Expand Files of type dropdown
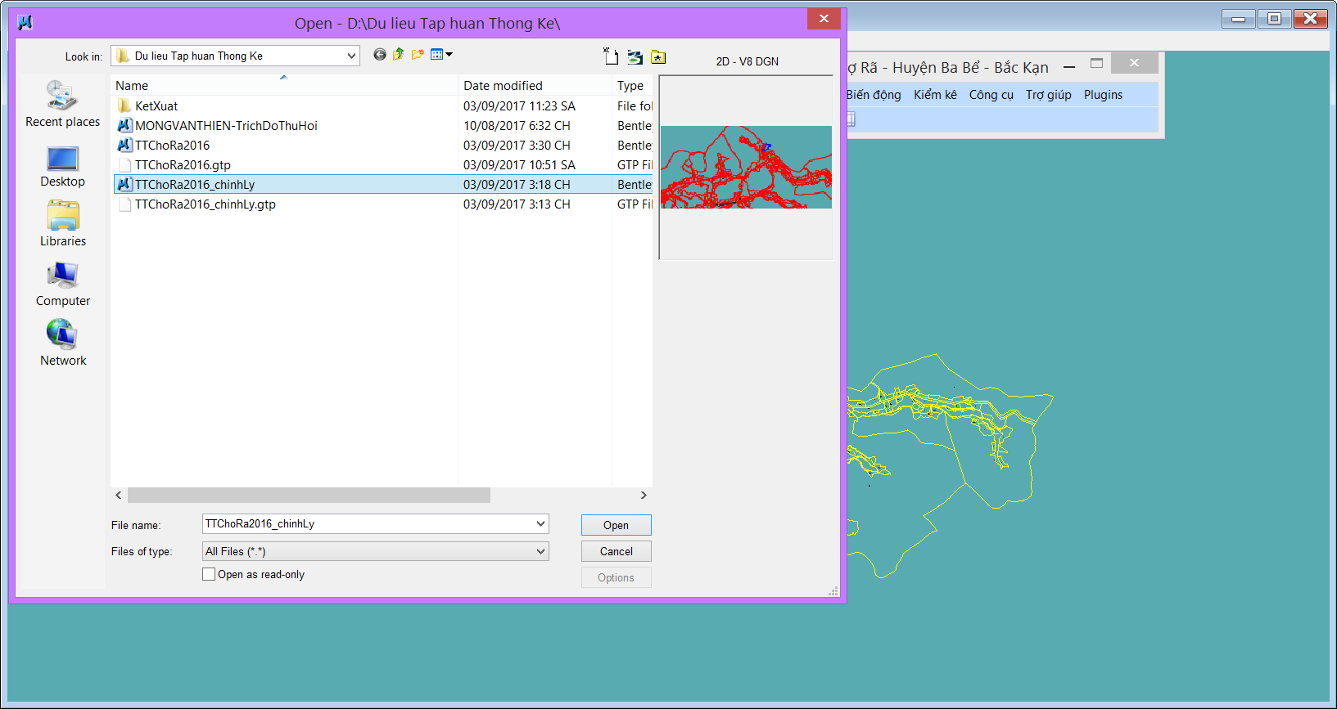The height and width of the screenshot is (709, 1337). tap(540, 552)
